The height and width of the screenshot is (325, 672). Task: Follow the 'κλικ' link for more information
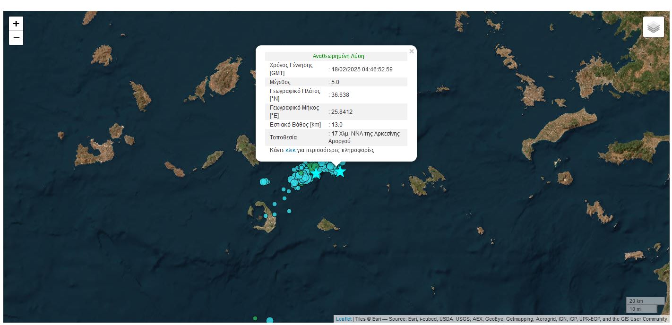[x=291, y=150]
